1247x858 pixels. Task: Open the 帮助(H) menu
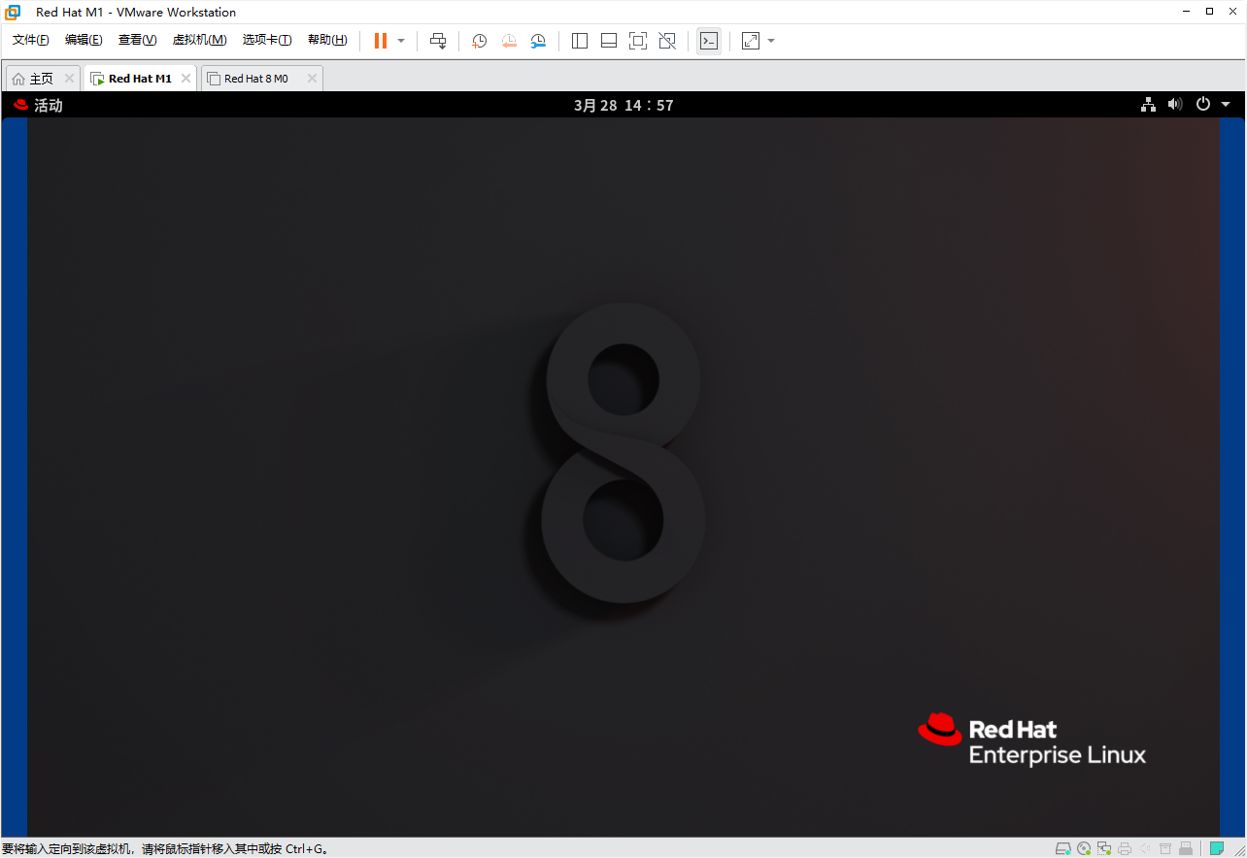coord(327,40)
